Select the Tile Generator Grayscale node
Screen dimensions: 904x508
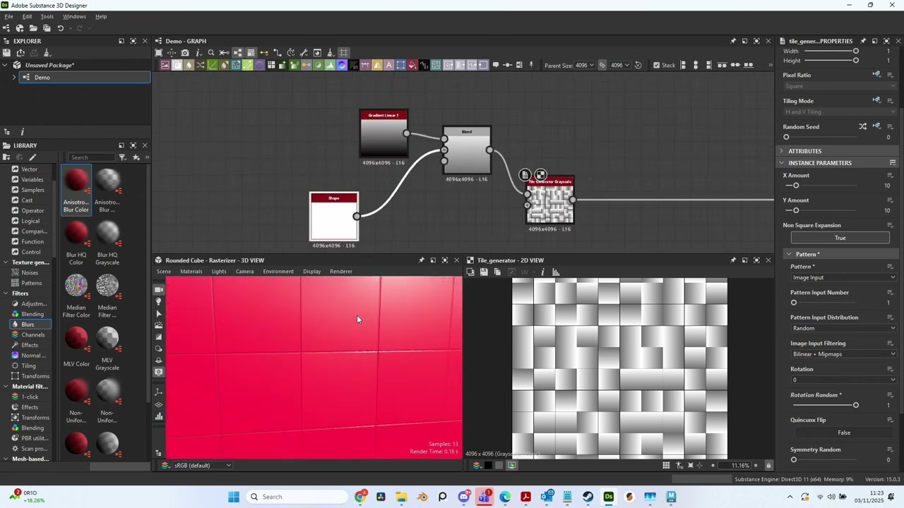(550, 201)
